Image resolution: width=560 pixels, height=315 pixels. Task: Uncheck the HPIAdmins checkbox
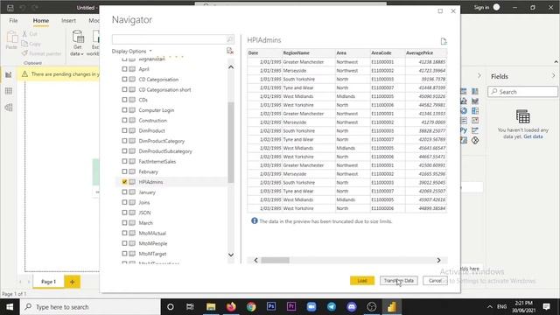pyautogui.click(x=124, y=182)
